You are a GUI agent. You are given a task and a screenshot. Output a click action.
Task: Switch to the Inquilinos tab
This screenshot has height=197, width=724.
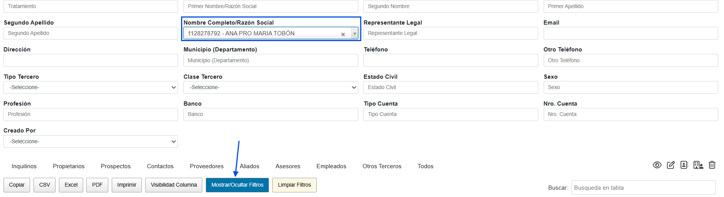pyautogui.click(x=24, y=166)
